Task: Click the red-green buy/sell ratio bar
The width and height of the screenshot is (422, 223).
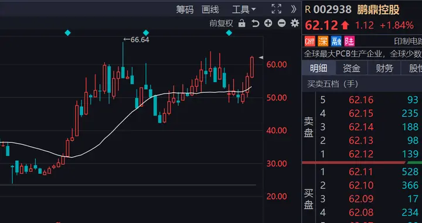Action: coord(362,163)
